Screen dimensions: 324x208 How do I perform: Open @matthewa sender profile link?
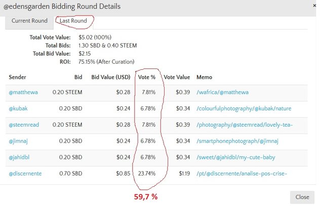click(23, 92)
